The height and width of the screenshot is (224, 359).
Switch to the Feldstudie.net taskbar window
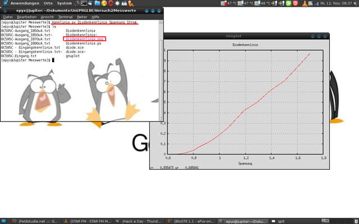point(35,221)
